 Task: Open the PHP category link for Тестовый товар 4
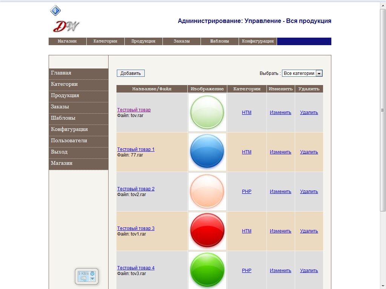247,271
